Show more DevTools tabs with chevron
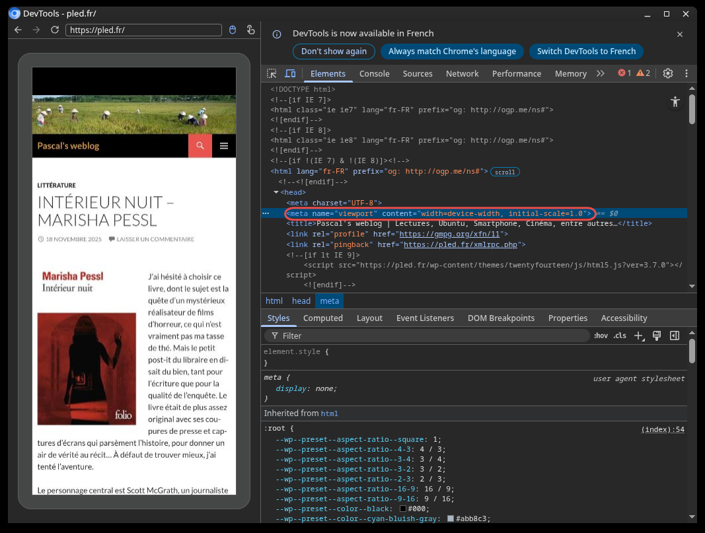This screenshot has width=705, height=533. (x=600, y=73)
